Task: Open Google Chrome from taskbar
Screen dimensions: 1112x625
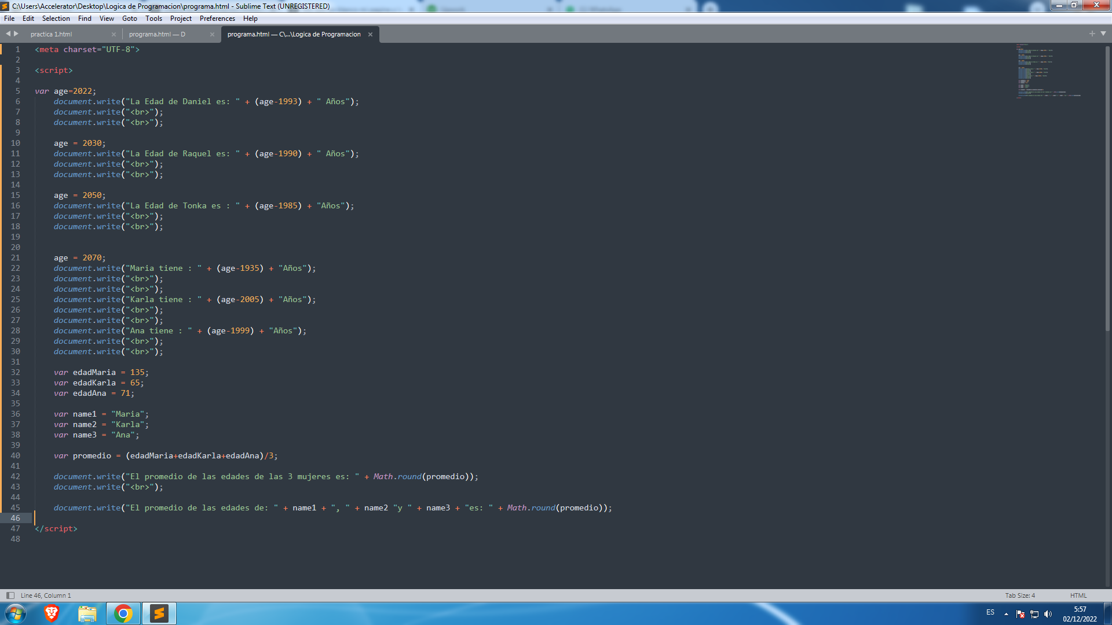Action: [x=123, y=613]
